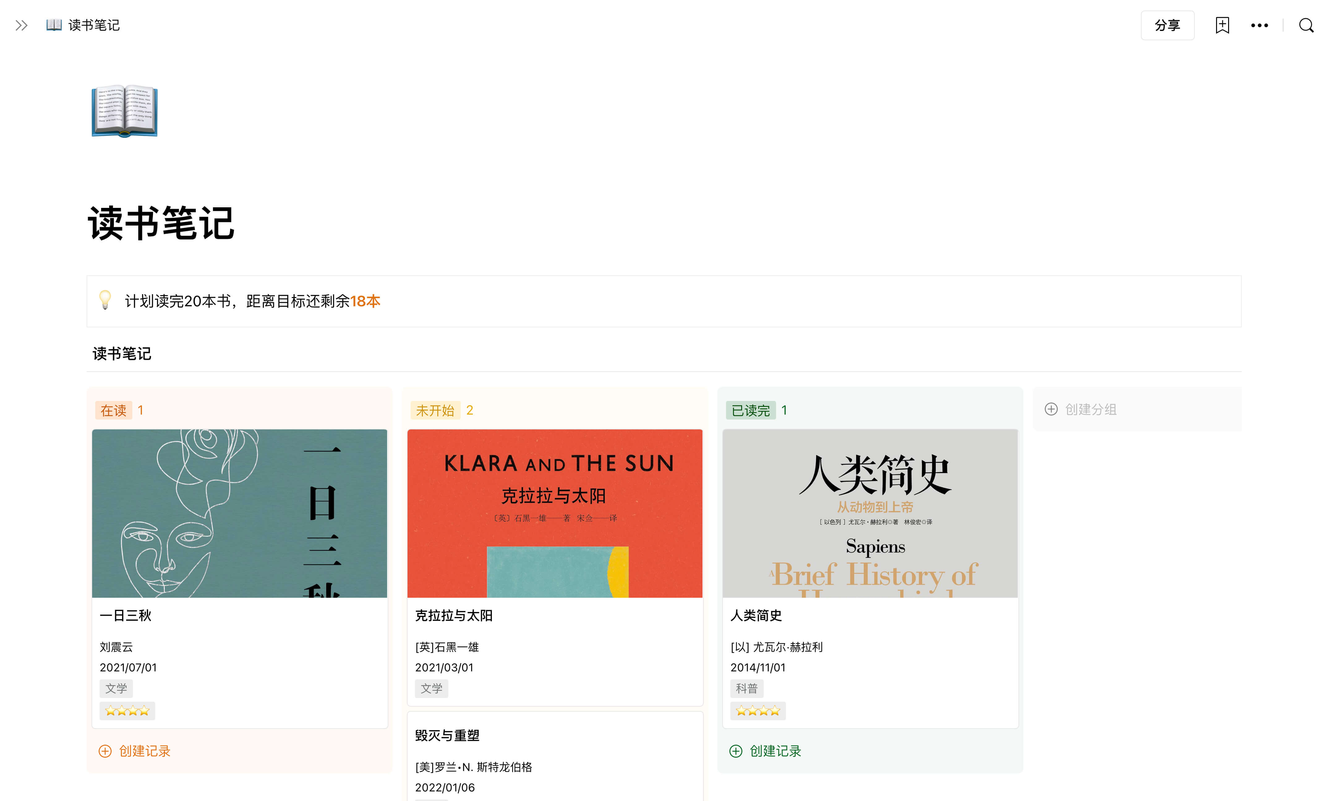Click star rating on 人类简史 card
The image size is (1328, 801).
(758, 711)
